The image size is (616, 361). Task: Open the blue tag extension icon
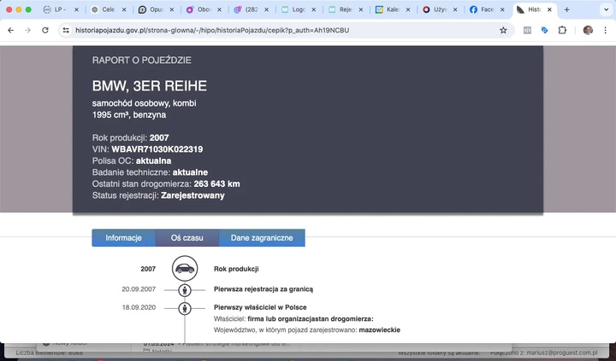click(544, 30)
